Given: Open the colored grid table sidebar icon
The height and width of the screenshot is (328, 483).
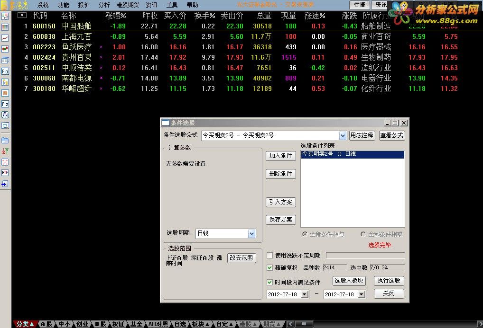Looking at the screenshot, I should (x=5, y=27).
